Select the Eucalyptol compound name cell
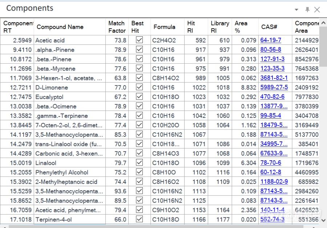The width and height of the screenshot is (327, 228). click(70, 97)
